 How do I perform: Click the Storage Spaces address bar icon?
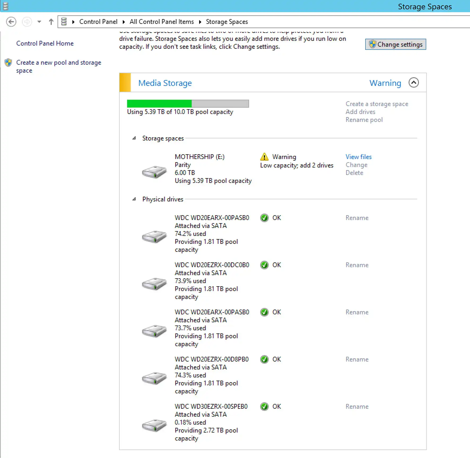click(x=64, y=21)
